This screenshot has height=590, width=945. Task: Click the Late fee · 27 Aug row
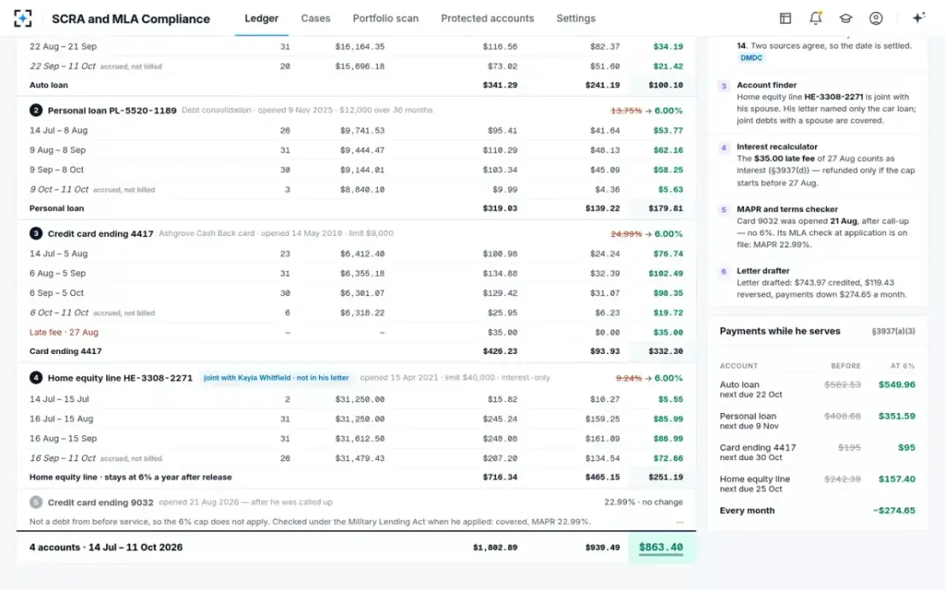point(357,332)
